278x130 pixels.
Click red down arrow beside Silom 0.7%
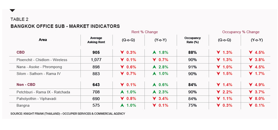pyautogui.click(x=122, y=74)
